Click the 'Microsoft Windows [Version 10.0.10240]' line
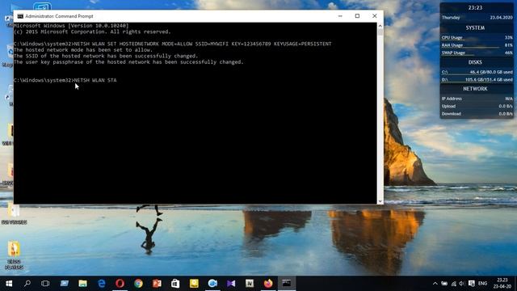This screenshot has width=517, height=291. 71,26
